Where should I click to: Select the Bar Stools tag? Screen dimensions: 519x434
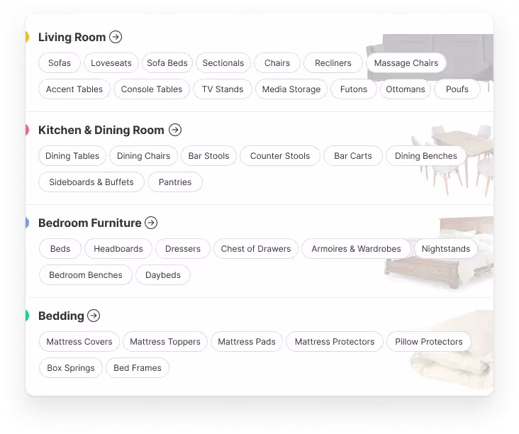[x=208, y=156]
